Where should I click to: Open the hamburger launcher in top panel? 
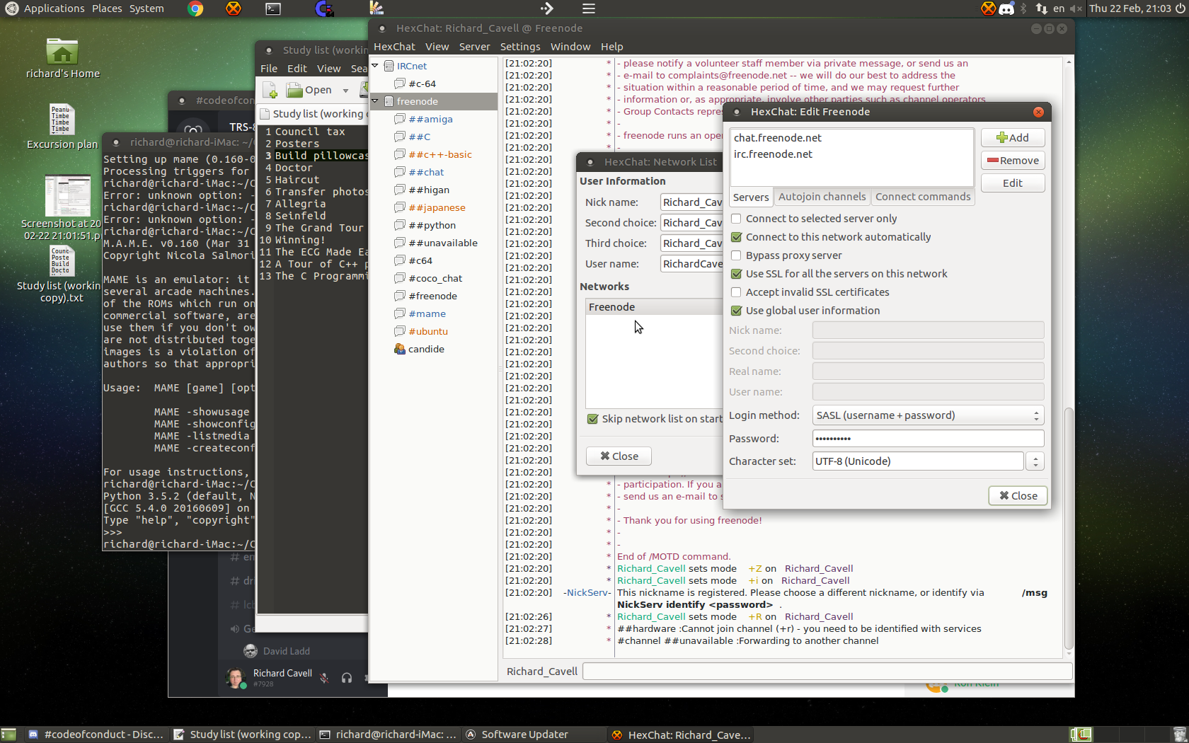(x=588, y=8)
